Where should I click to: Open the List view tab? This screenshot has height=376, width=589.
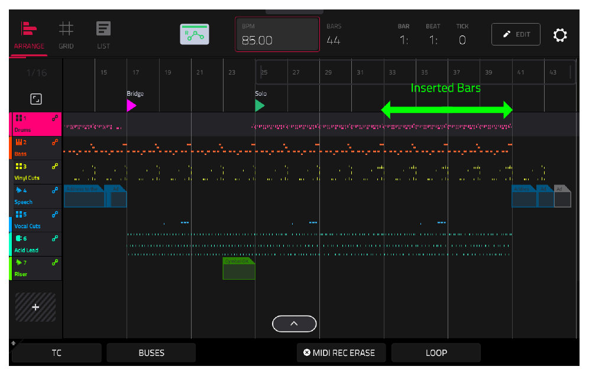[103, 35]
